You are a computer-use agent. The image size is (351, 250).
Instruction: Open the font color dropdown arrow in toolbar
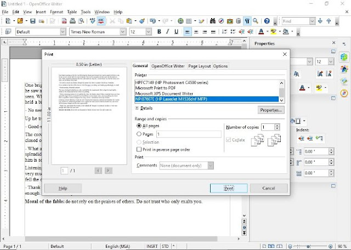click(267, 32)
